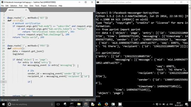Open the Find menu

click(x=21, y=6)
